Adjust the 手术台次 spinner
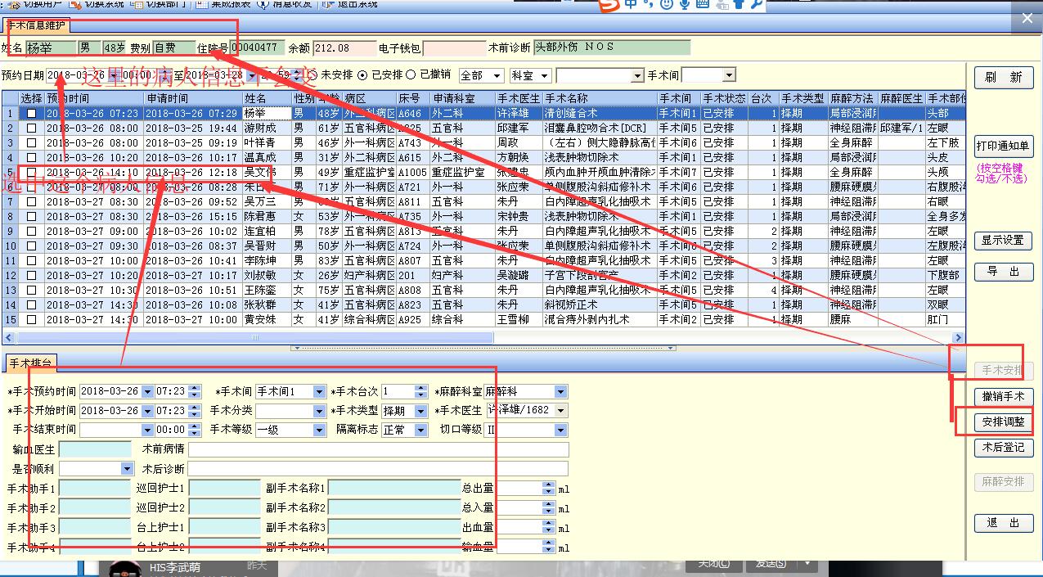Screen dimensions: 1043x577 pyautogui.click(x=421, y=391)
